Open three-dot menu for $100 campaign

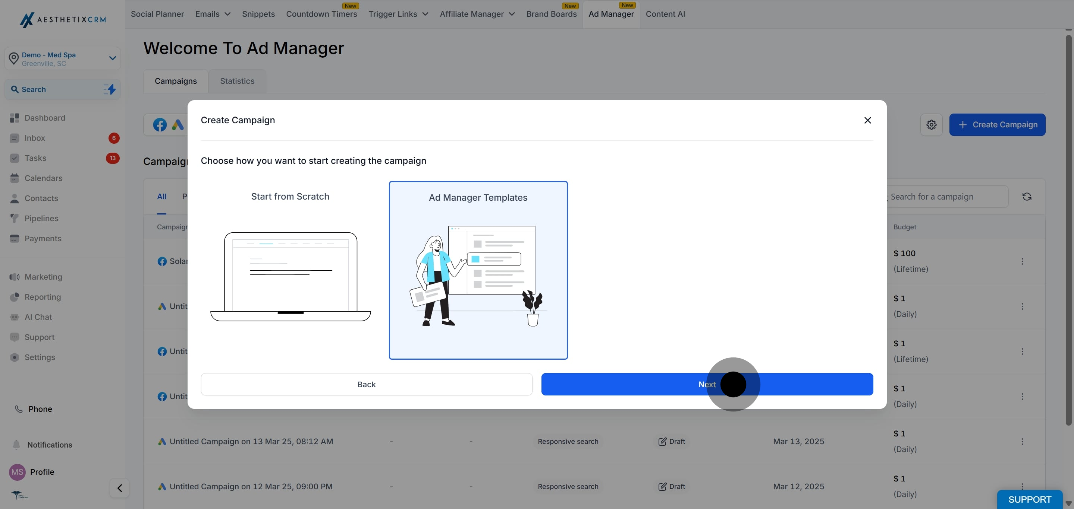[x=1022, y=261]
